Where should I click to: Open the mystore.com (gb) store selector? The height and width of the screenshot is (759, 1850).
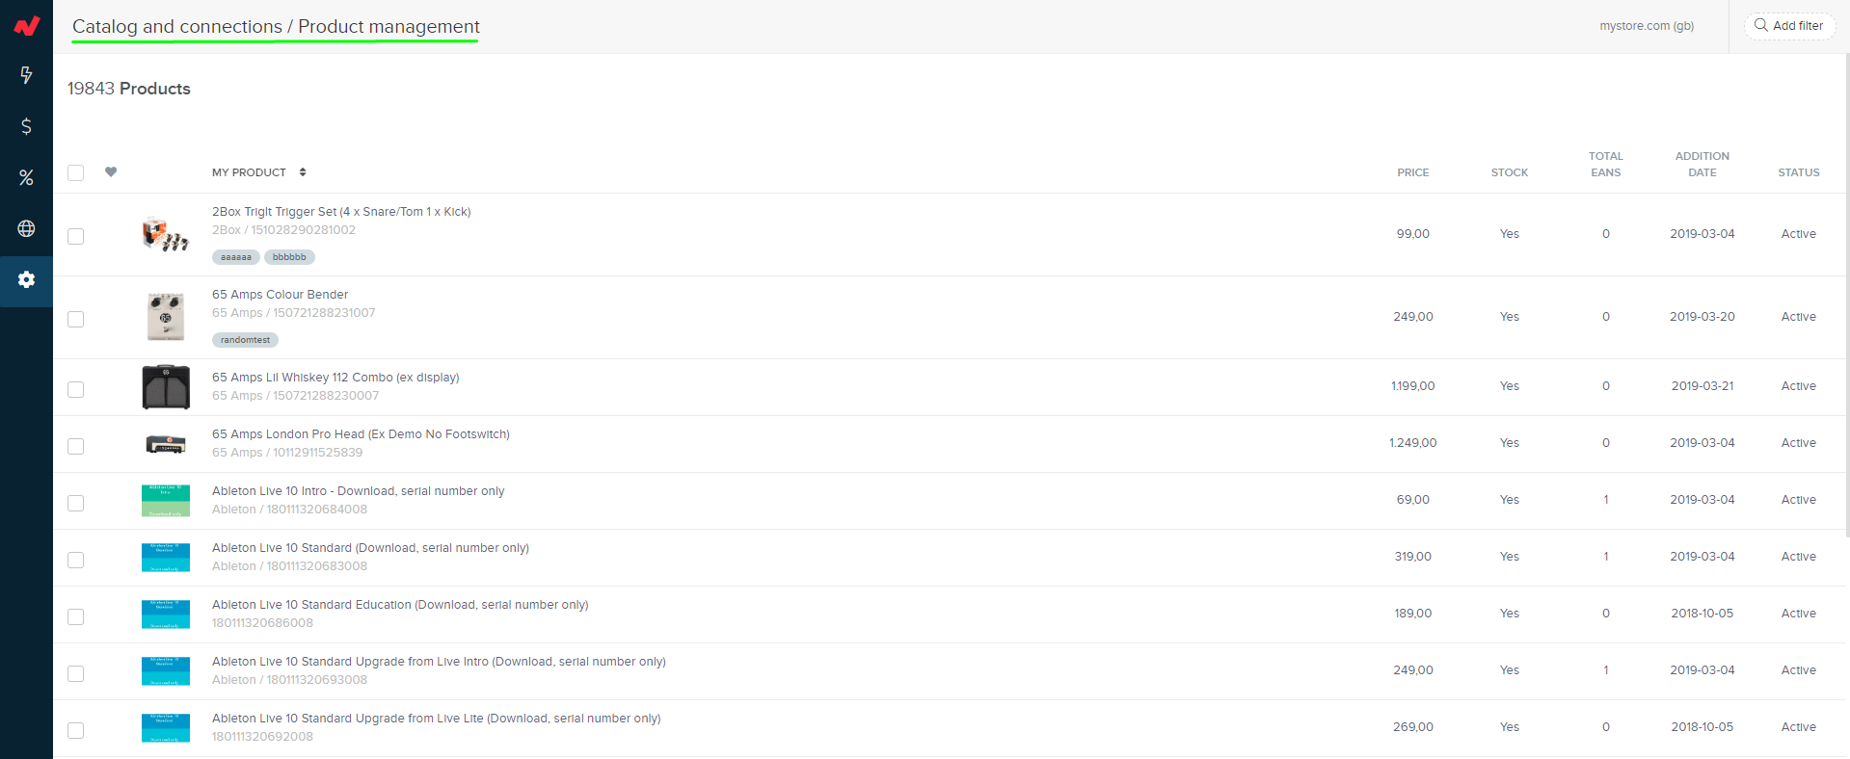[x=1647, y=26]
